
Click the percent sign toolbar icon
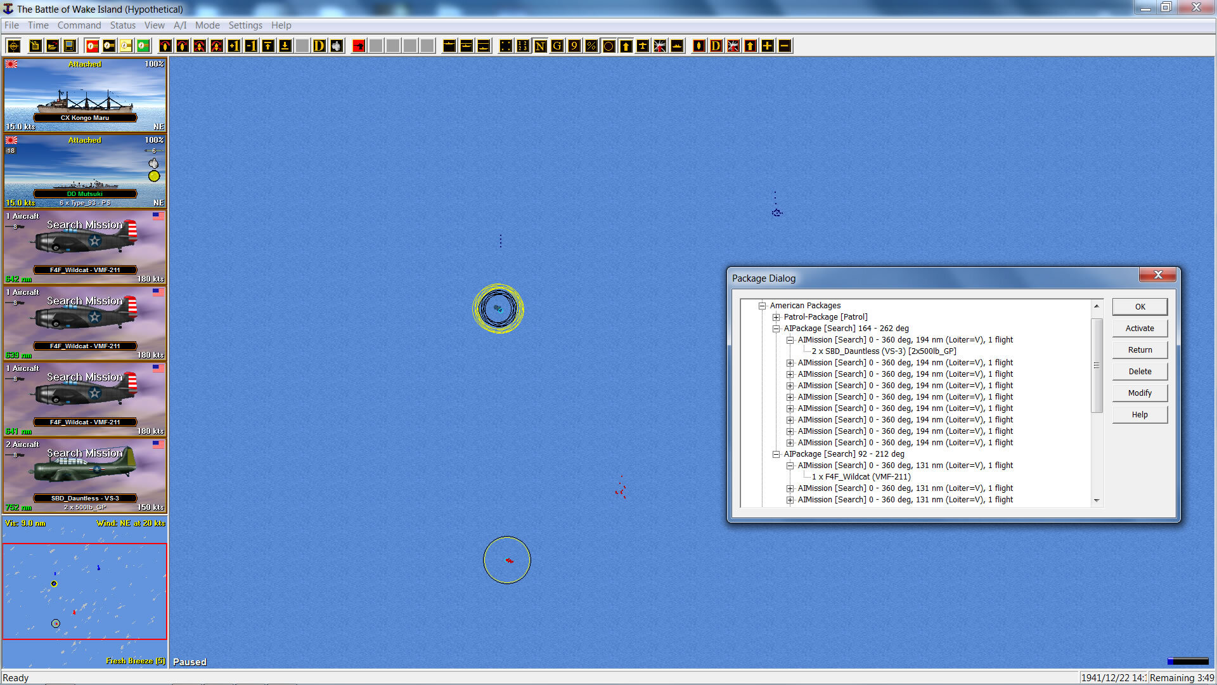tap(591, 46)
